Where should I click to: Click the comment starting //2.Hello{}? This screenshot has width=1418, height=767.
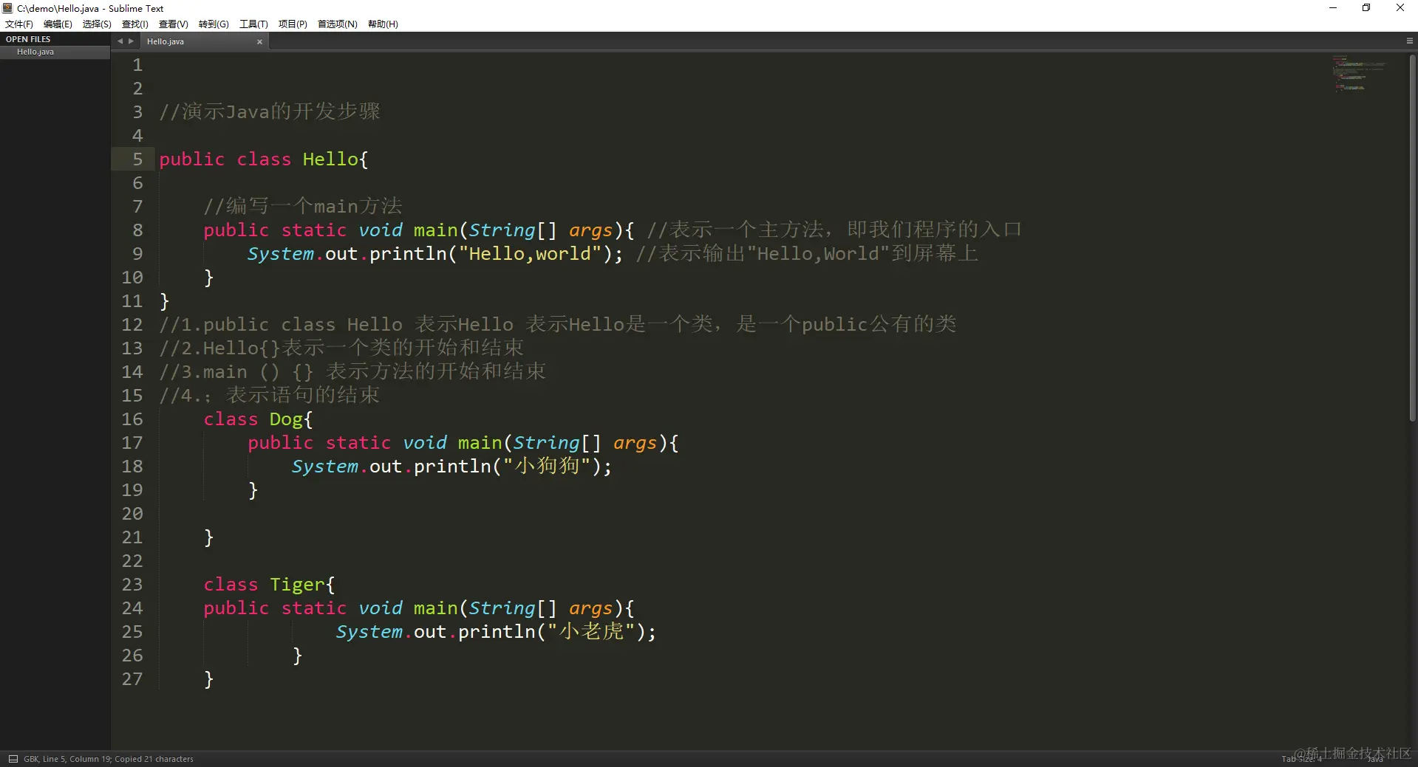[x=341, y=348]
